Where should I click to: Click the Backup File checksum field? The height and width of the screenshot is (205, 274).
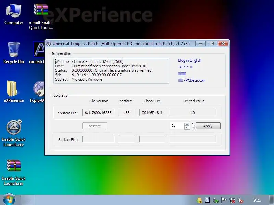[152, 139]
